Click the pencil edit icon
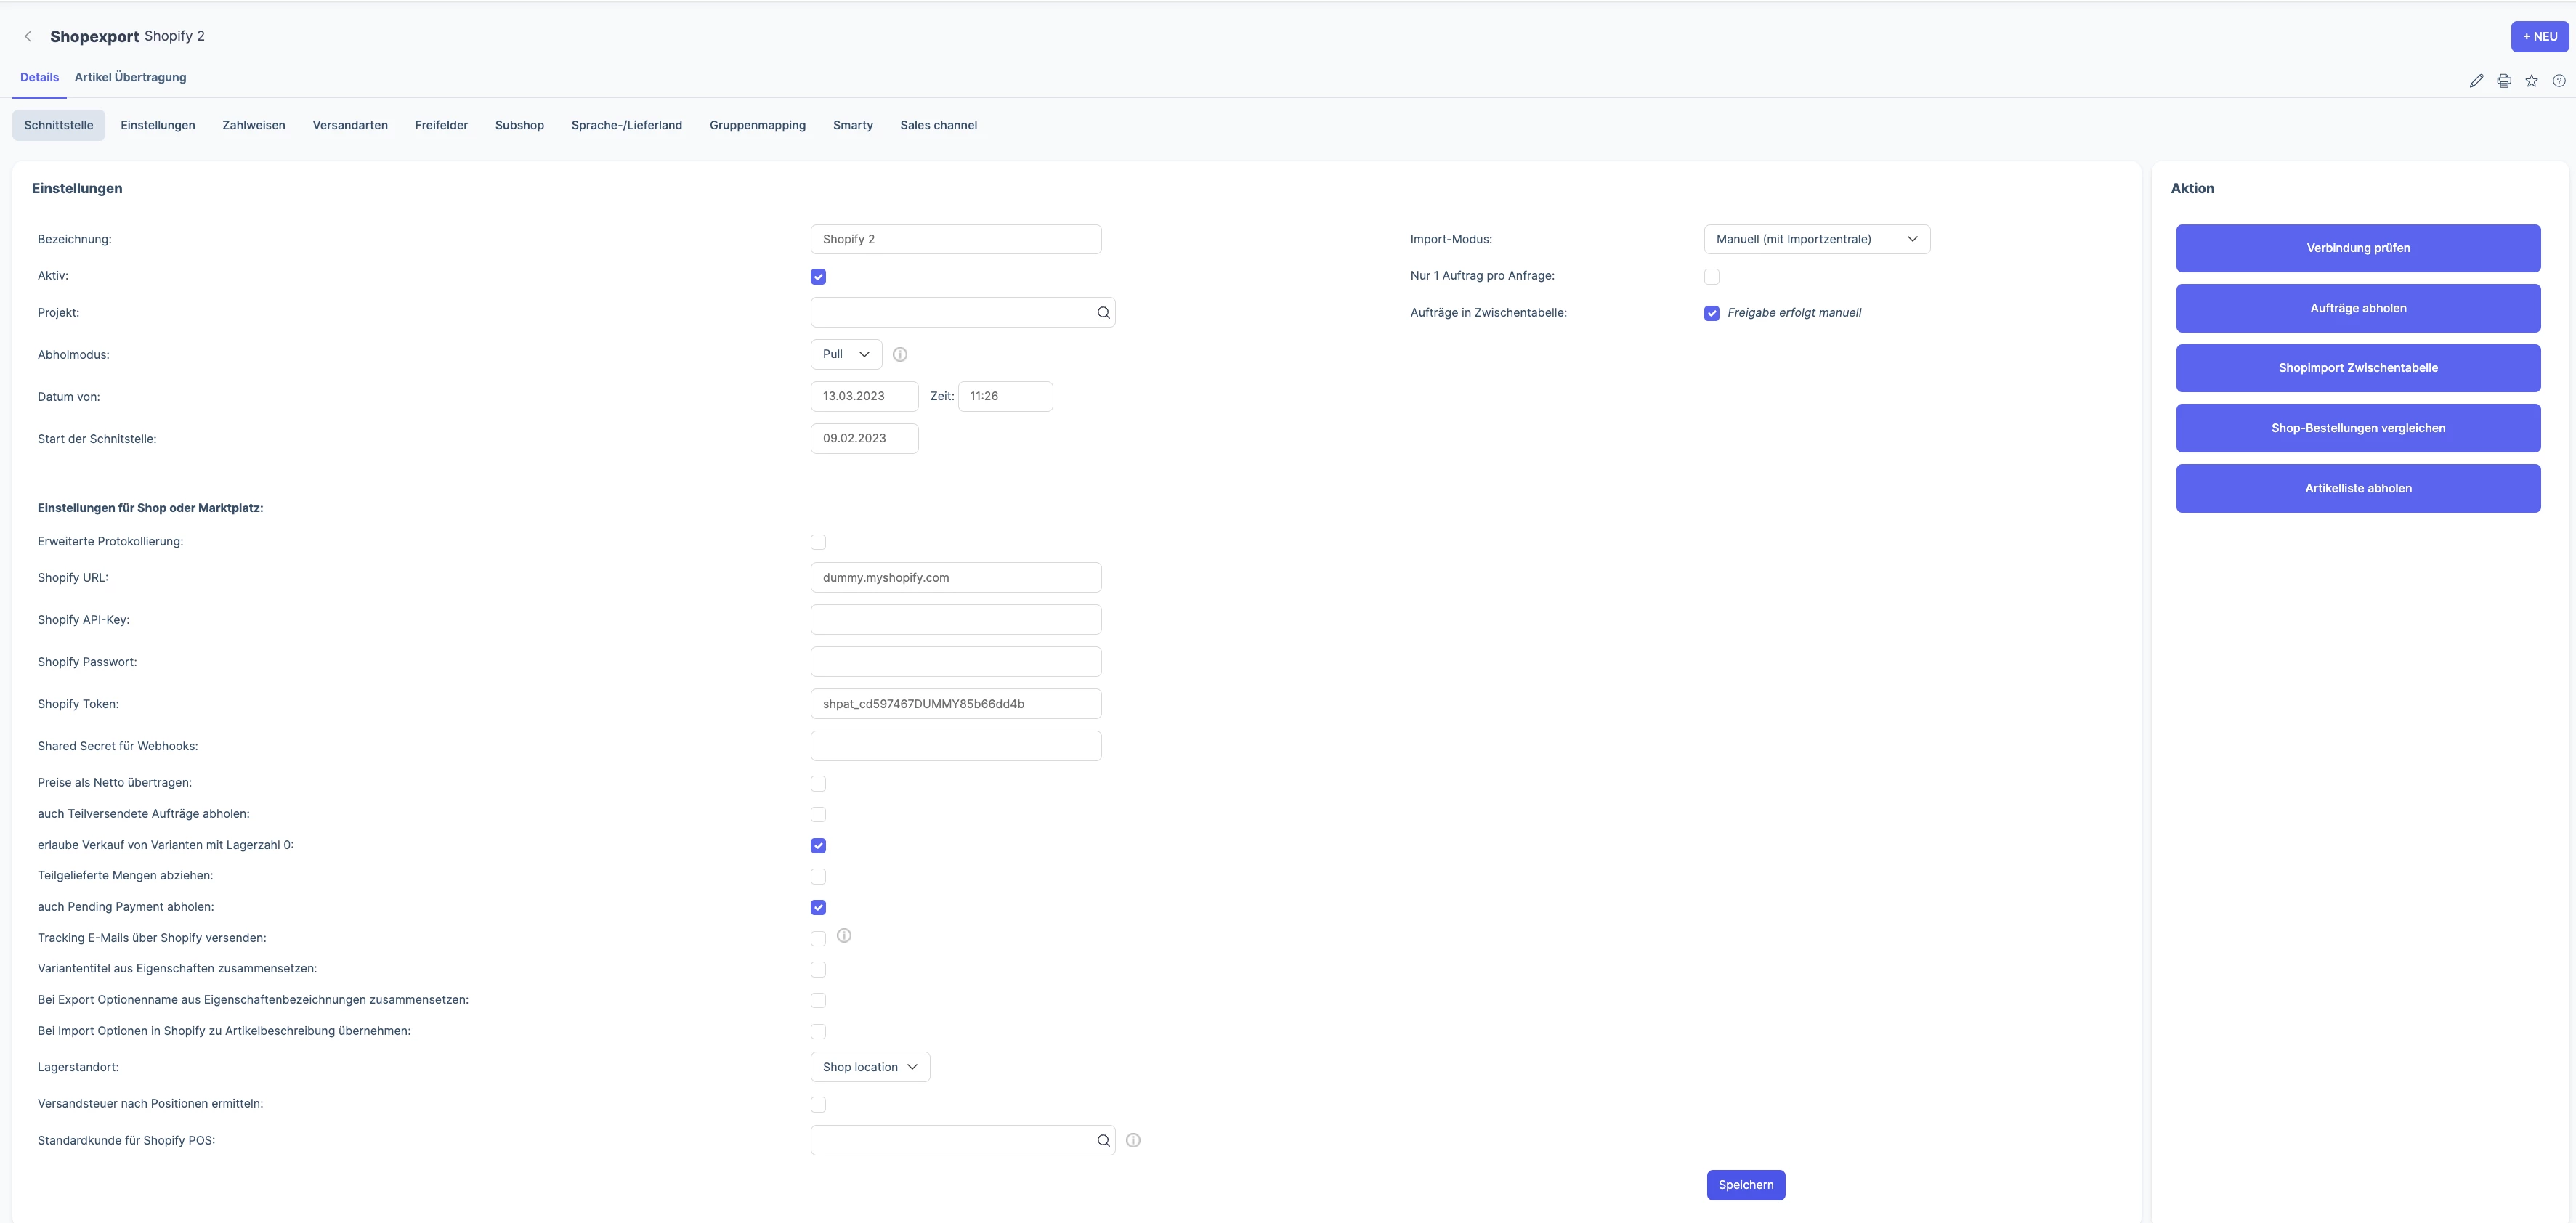The image size is (2576, 1223). [2476, 81]
